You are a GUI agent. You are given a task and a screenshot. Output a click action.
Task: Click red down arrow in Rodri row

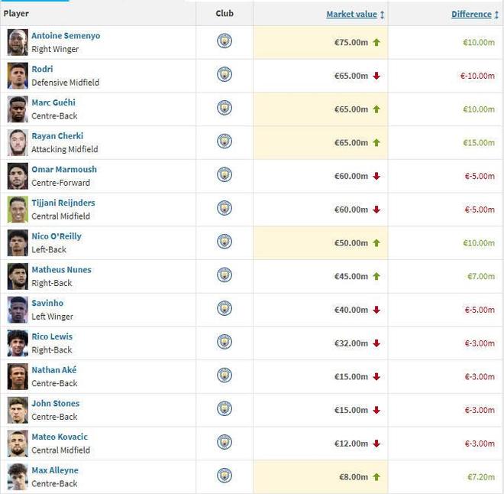point(376,76)
